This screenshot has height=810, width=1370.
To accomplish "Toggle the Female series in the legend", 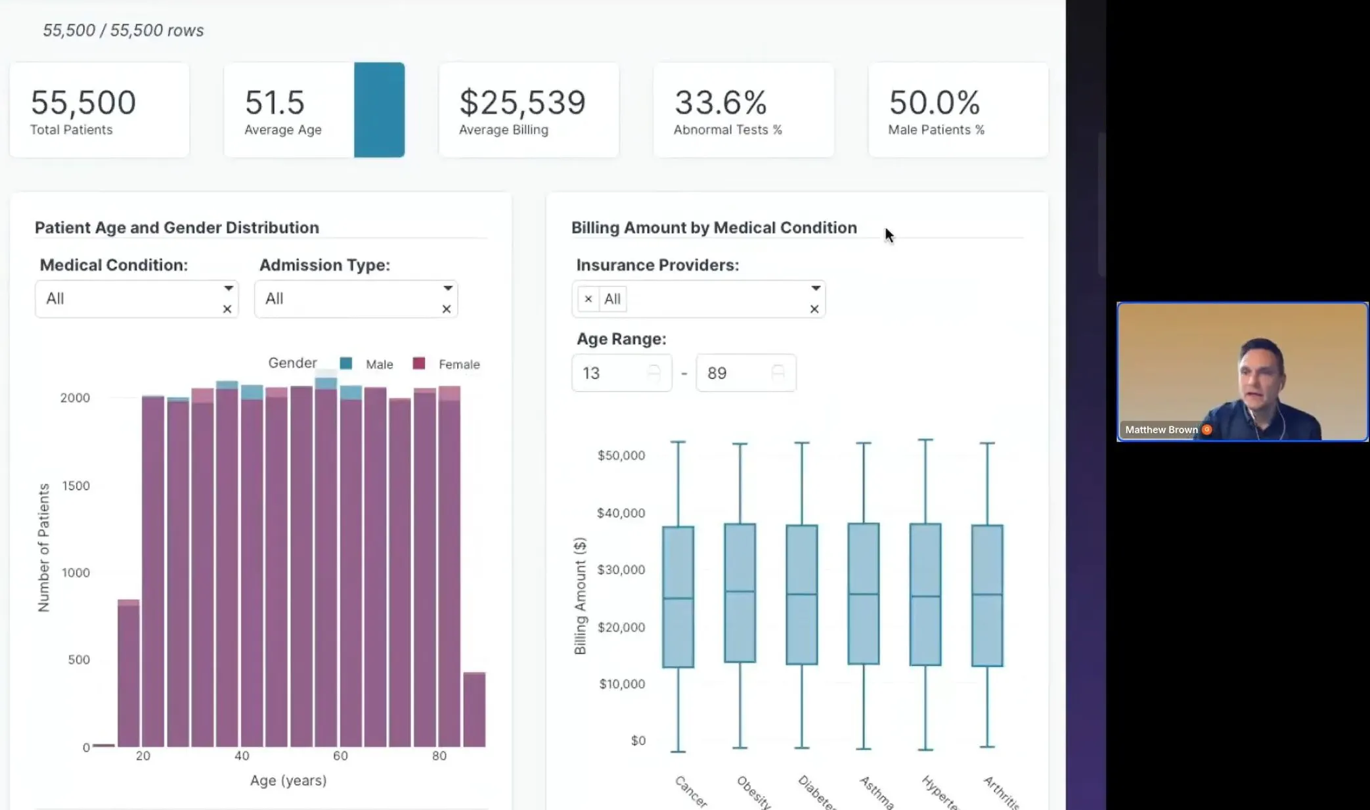I will pyautogui.click(x=447, y=364).
